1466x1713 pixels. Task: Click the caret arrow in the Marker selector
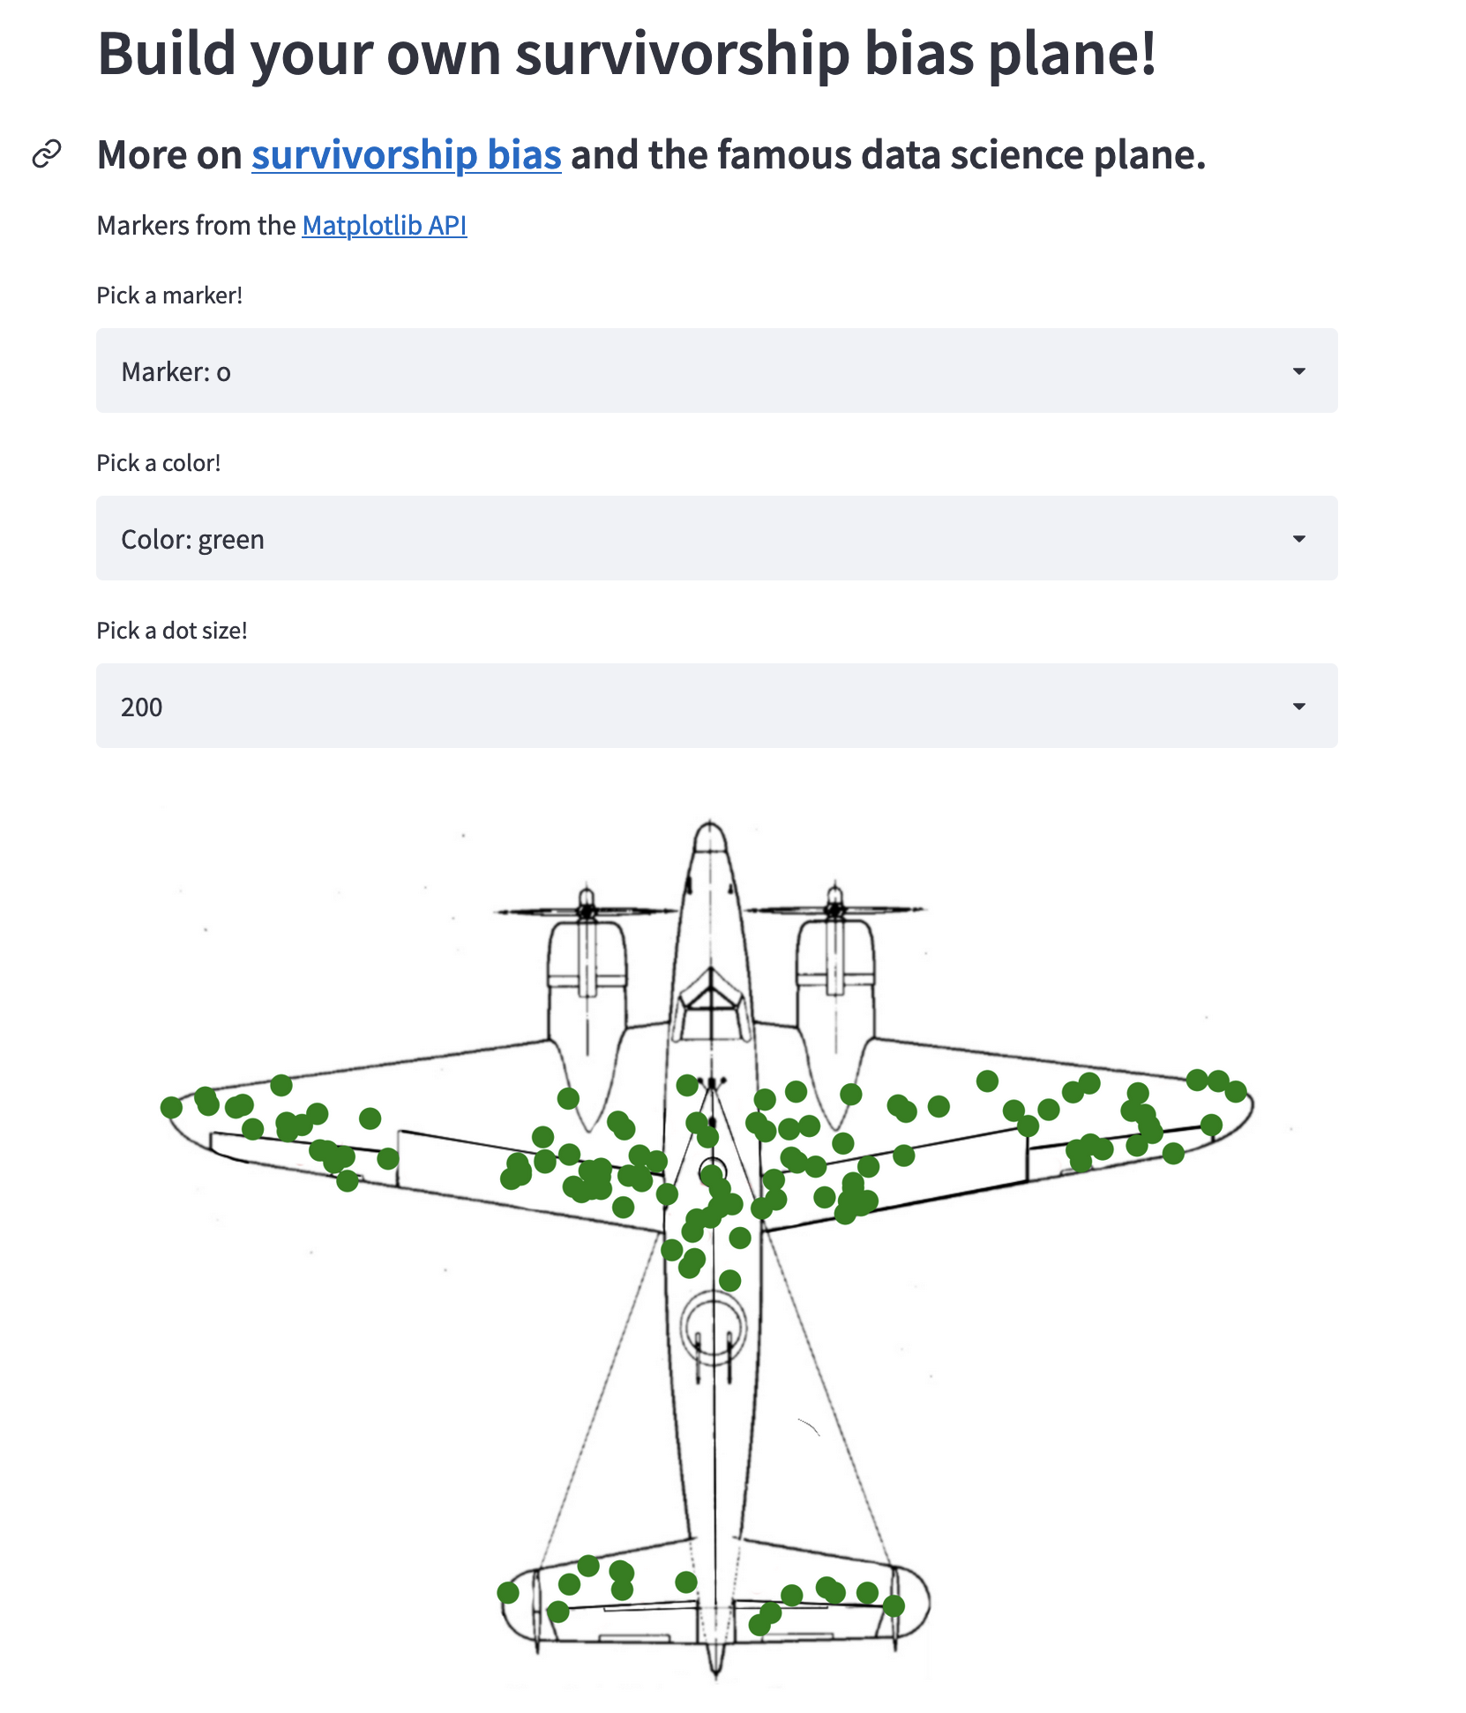[1298, 371]
